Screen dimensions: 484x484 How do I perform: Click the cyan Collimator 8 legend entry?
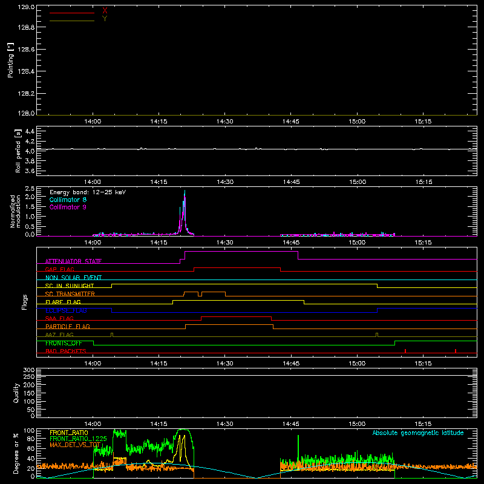tap(68, 200)
